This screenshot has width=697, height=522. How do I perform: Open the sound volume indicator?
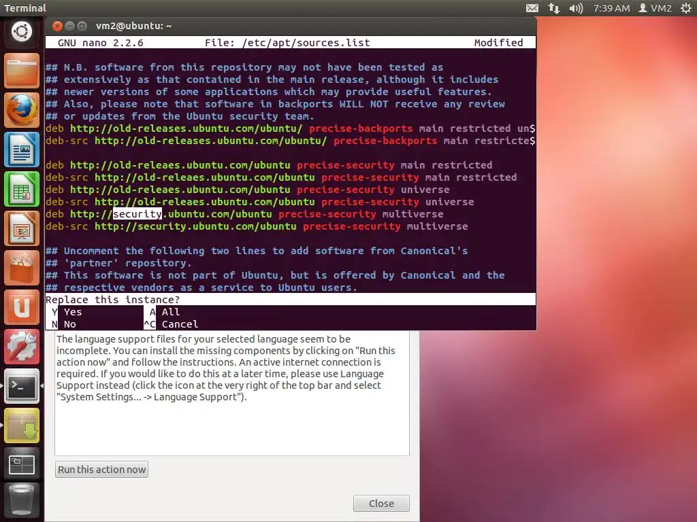coord(576,8)
